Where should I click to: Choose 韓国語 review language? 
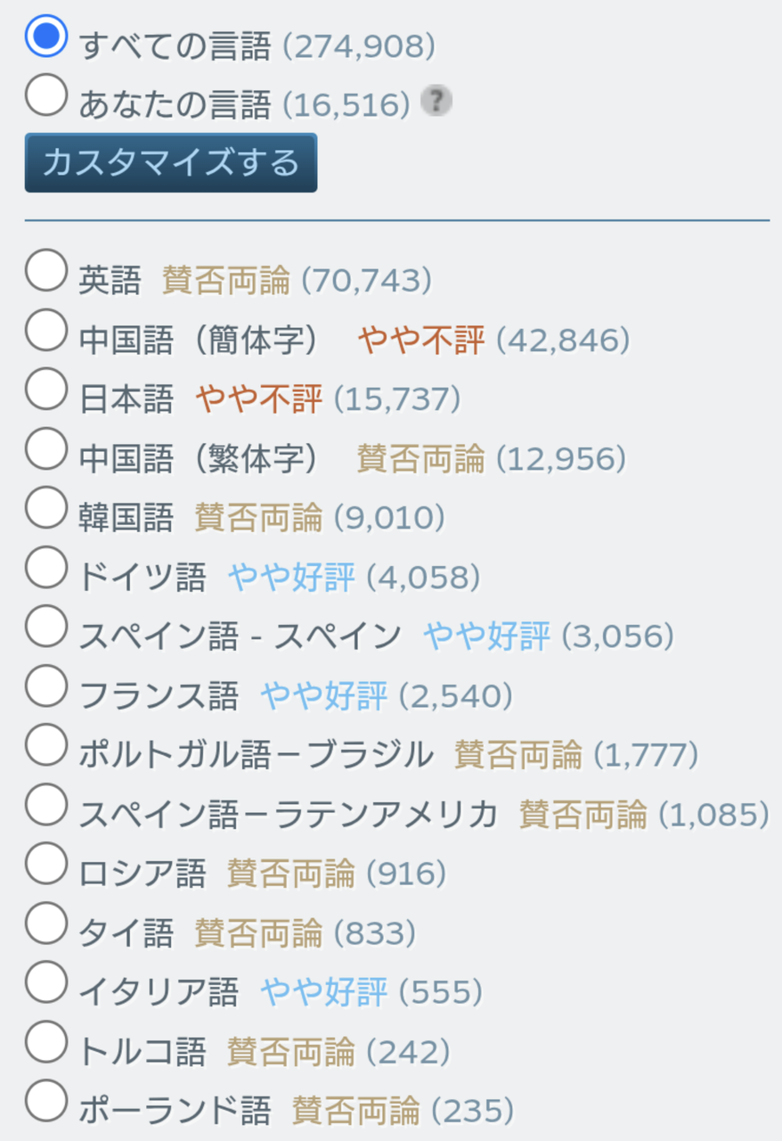tap(46, 508)
